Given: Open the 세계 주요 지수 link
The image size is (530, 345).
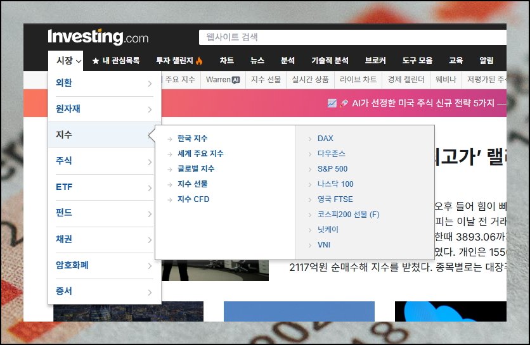Looking at the screenshot, I should (201, 154).
